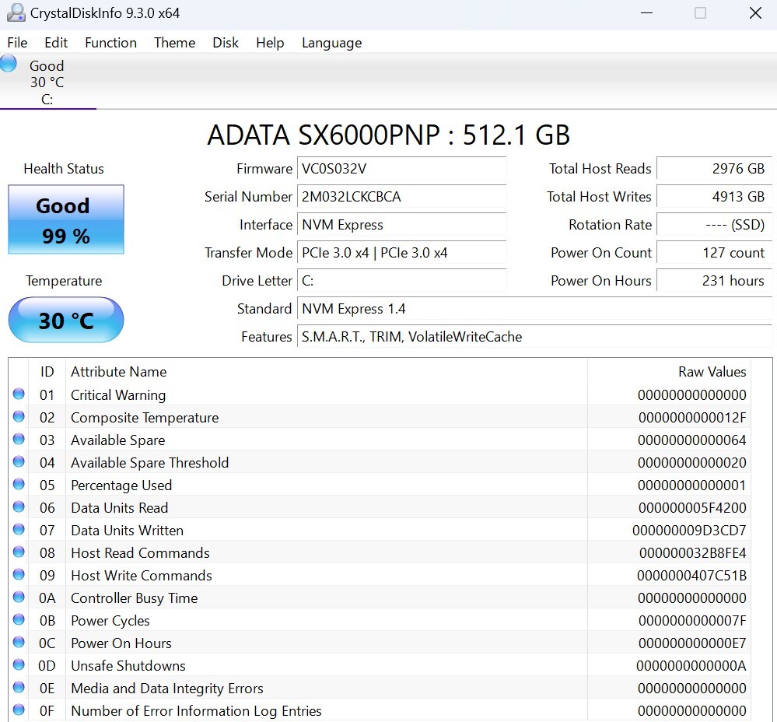The height and width of the screenshot is (722, 777).
Task: Open the File menu
Action: pyautogui.click(x=17, y=43)
